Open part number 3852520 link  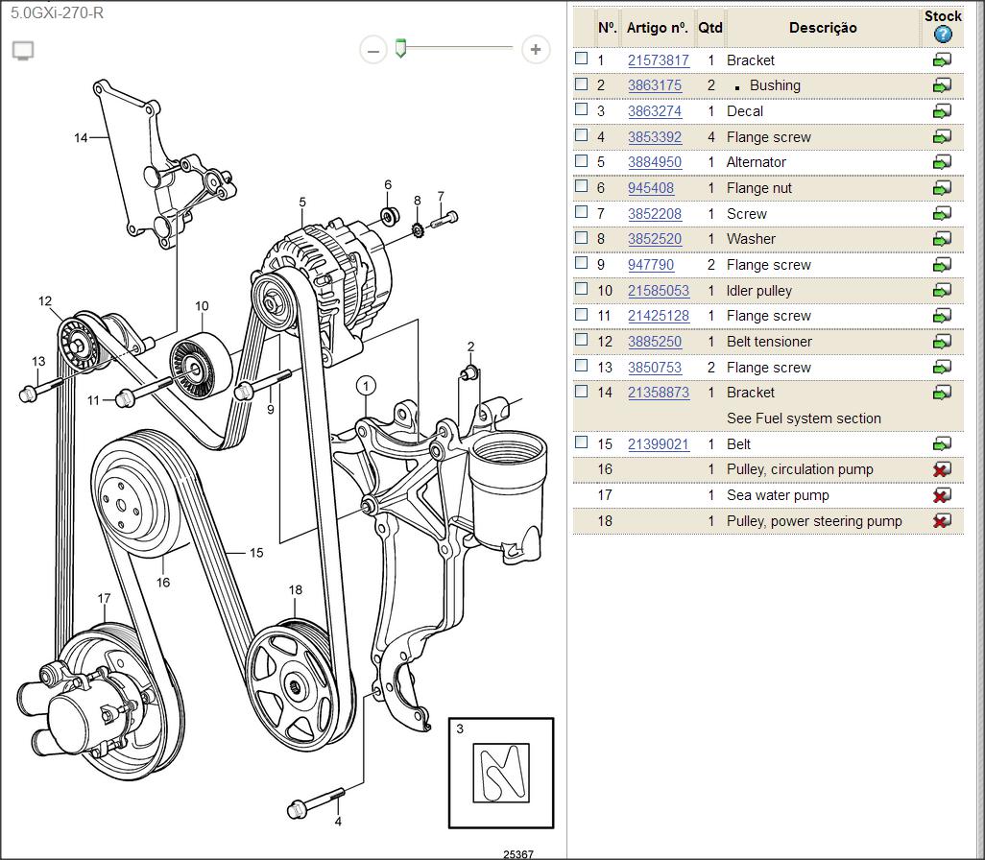pos(655,239)
